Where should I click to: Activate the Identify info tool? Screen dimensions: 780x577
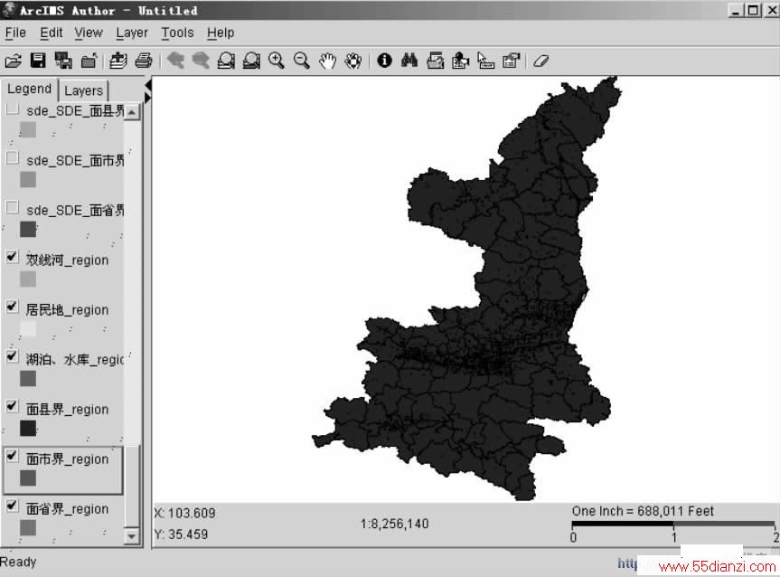(x=384, y=61)
